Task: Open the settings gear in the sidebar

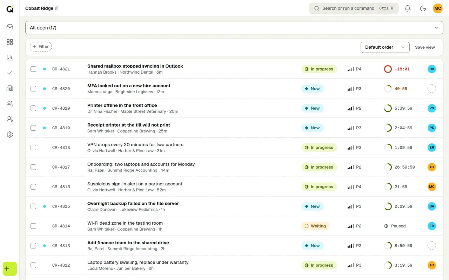Action: [10, 135]
